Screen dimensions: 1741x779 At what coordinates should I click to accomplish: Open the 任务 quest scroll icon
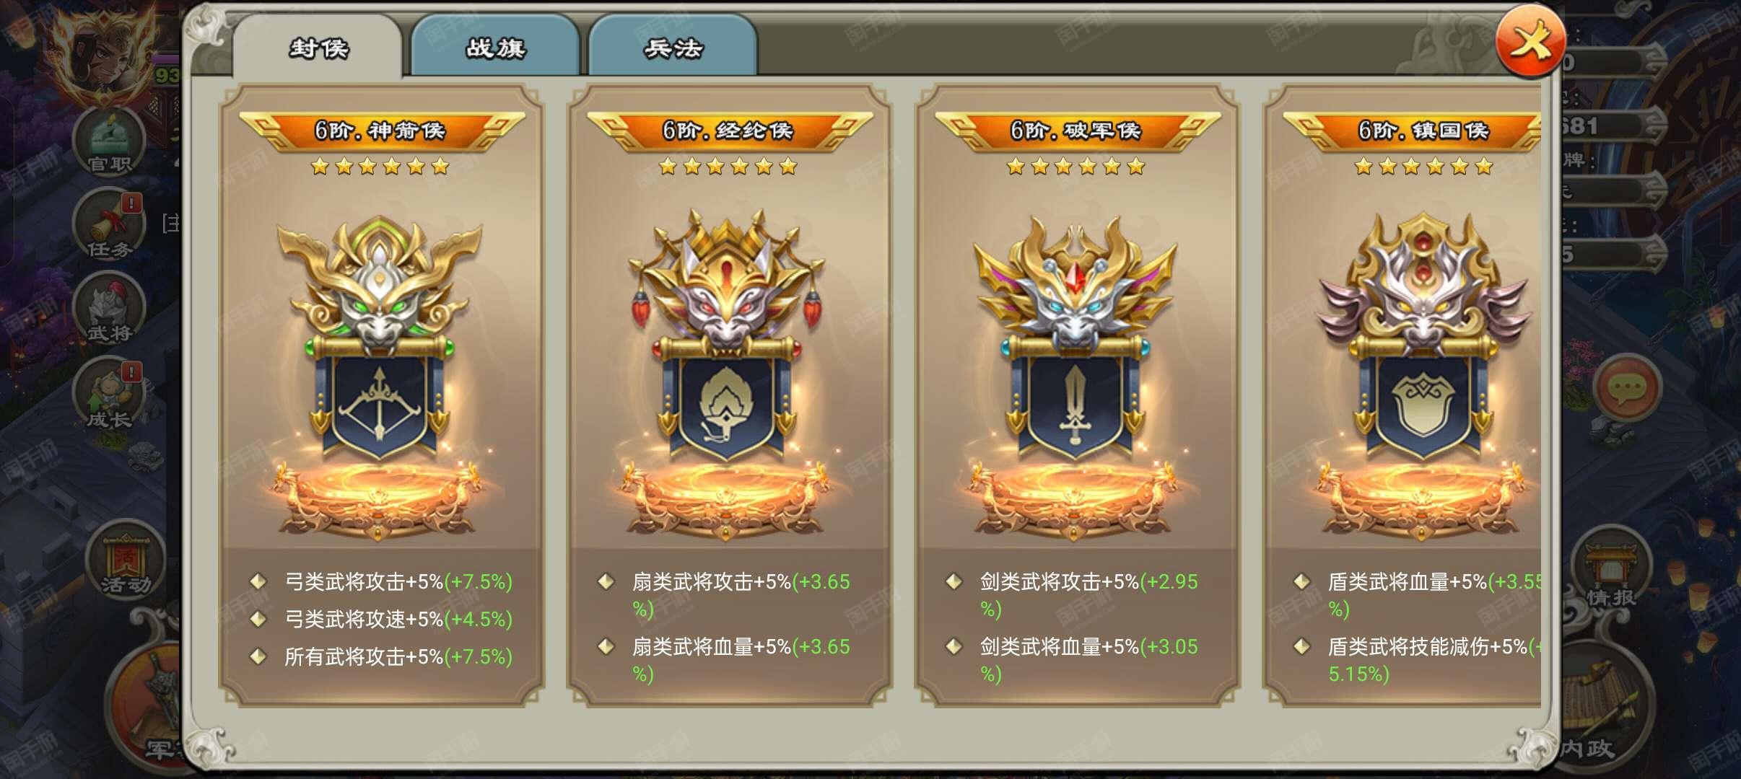tap(110, 225)
